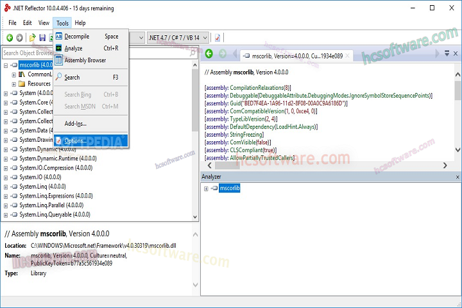Viewport: 462px width, 308px height.
Task: Click the gray Forward arrow in main toolbar
Action: click(19, 38)
